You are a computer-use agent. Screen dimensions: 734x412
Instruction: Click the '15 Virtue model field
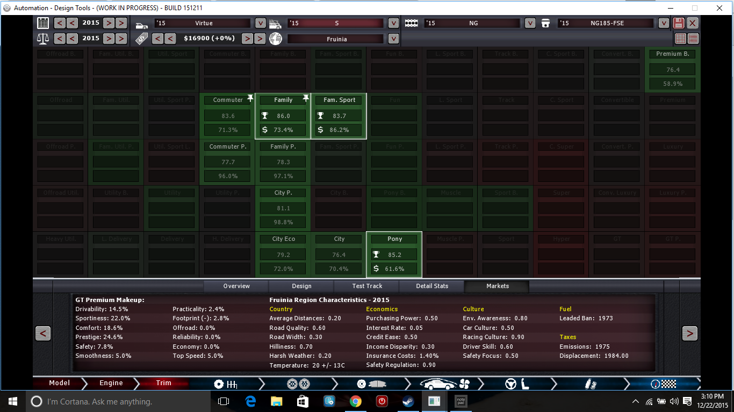(x=203, y=23)
